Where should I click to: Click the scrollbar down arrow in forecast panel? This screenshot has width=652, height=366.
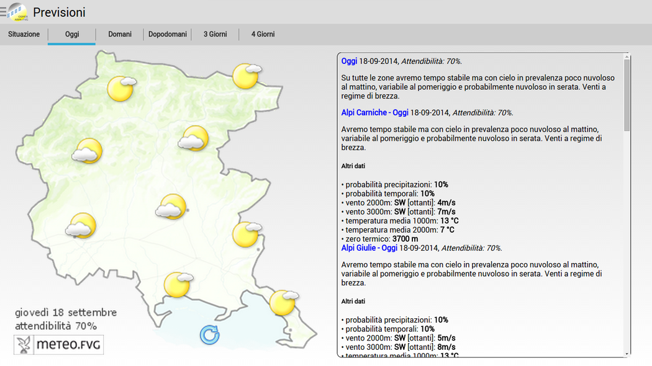click(x=627, y=354)
